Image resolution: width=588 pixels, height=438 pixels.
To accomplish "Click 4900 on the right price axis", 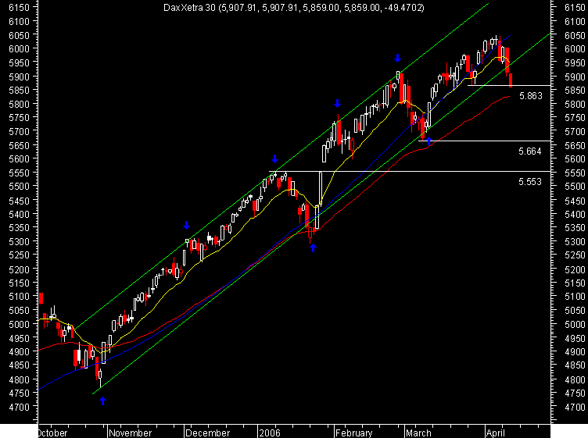I will pyautogui.click(x=575, y=352).
